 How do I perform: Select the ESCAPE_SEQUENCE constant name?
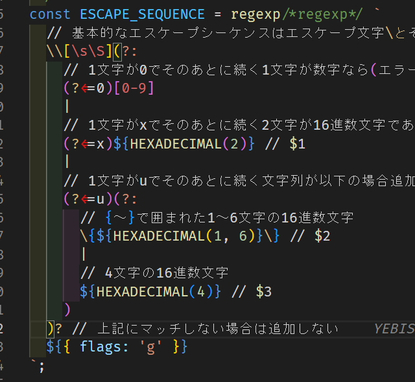click(x=142, y=14)
